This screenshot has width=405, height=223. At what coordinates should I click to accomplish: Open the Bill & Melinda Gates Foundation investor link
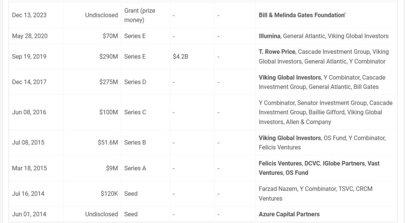pyautogui.click(x=302, y=15)
